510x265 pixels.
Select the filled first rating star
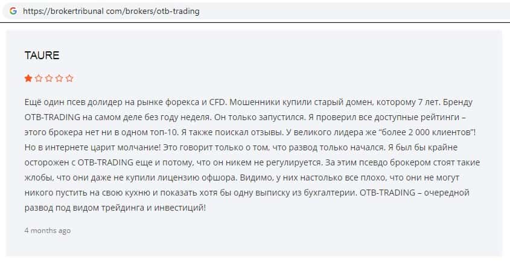pos(28,78)
